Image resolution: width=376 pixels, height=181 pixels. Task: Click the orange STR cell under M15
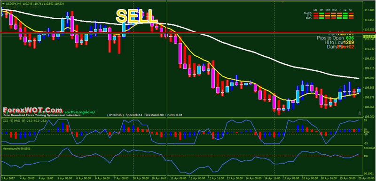328,16
